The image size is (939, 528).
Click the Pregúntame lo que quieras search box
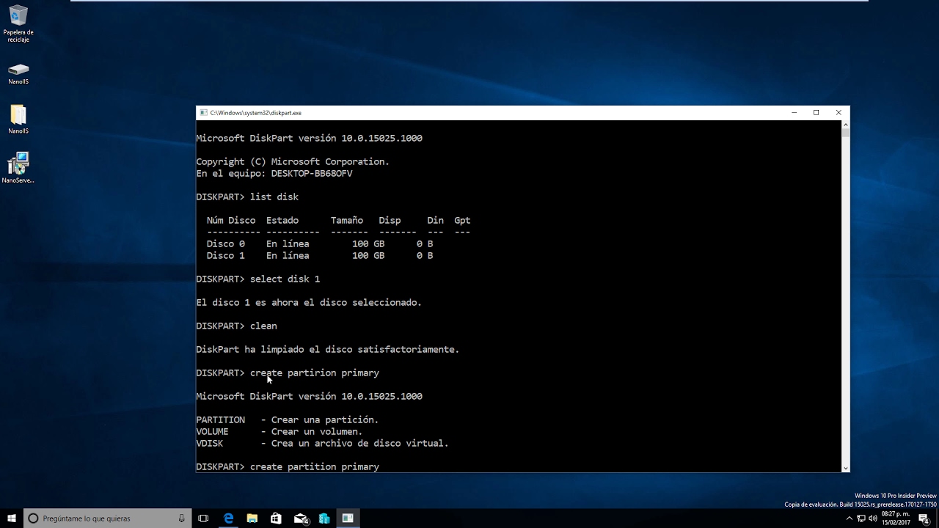[x=108, y=518]
